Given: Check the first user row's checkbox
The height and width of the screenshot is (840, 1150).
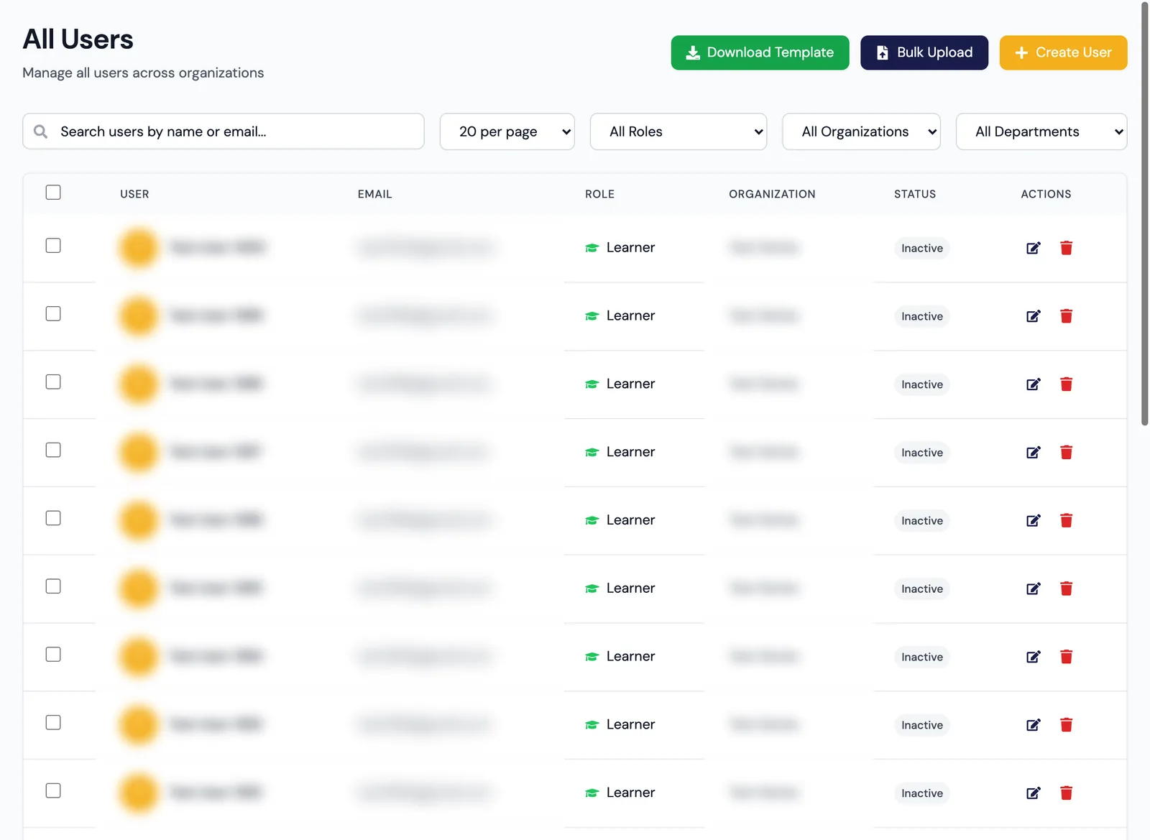Looking at the screenshot, I should click(53, 246).
